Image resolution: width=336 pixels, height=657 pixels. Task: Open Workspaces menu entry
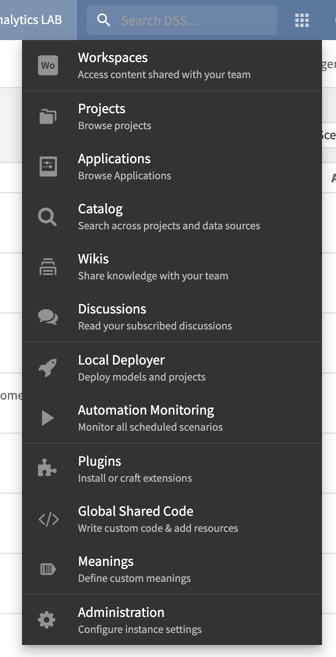click(172, 66)
